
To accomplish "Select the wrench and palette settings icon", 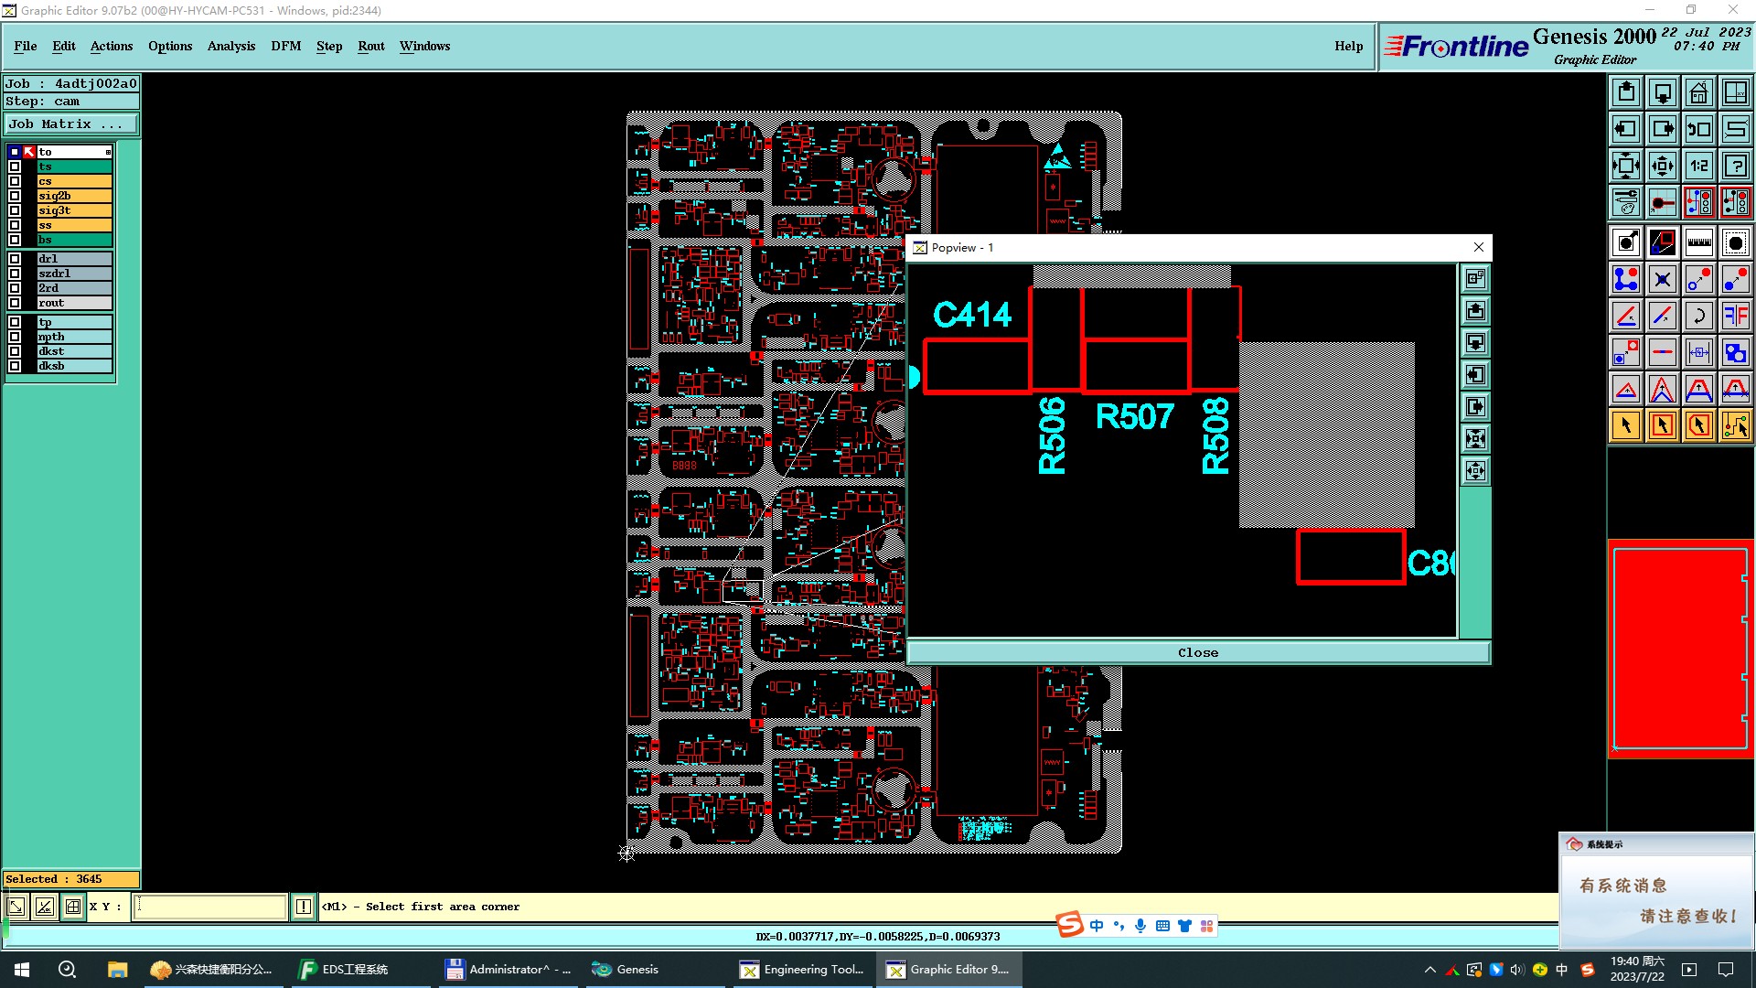I will coord(1626,202).
